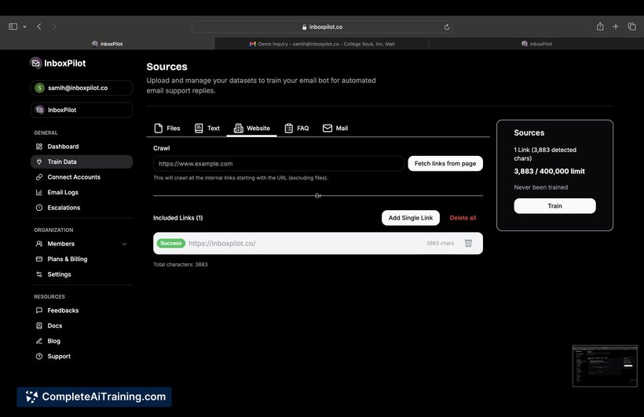Switch to the FAQ tab
This screenshot has width=644, height=417.
point(297,129)
